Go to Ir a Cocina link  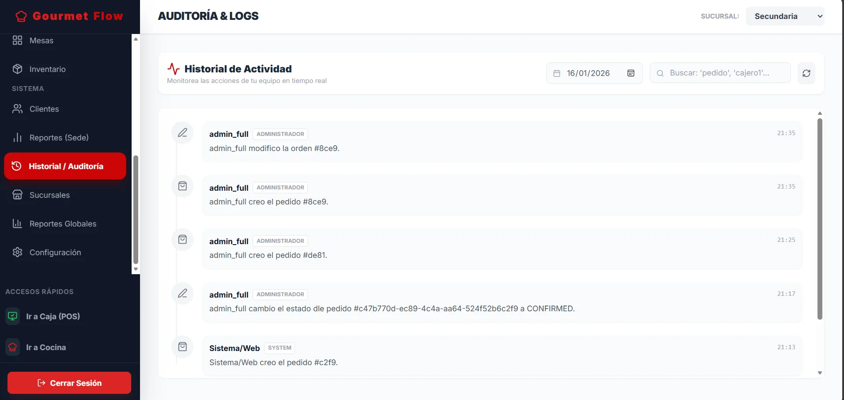coord(46,347)
